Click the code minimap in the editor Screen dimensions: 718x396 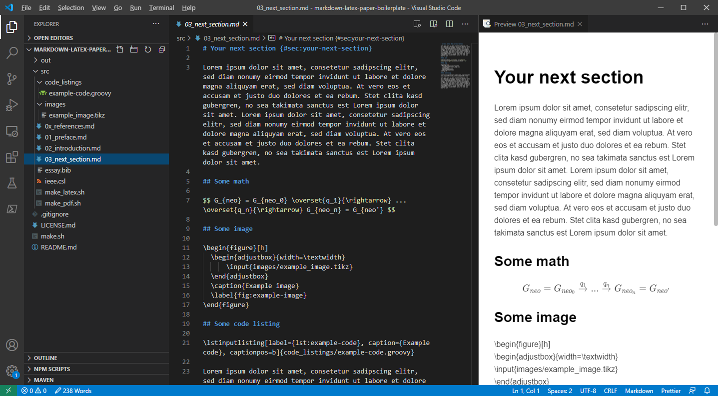pos(456,66)
